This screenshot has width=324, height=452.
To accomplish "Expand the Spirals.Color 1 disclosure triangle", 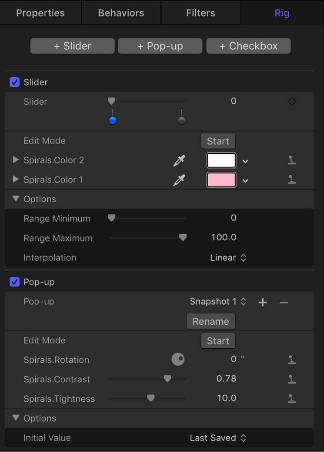I will click(x=16, y=180).
